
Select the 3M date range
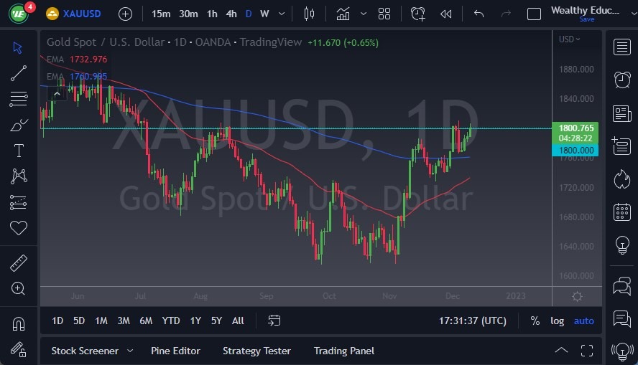coord(124,321)
